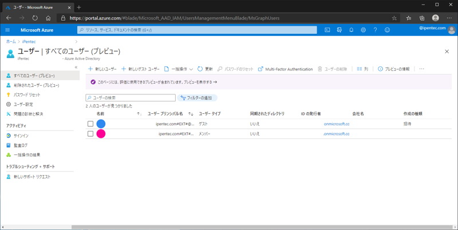
Task: Click ユーザーの削除 in the toolbar
Action: 333,69
